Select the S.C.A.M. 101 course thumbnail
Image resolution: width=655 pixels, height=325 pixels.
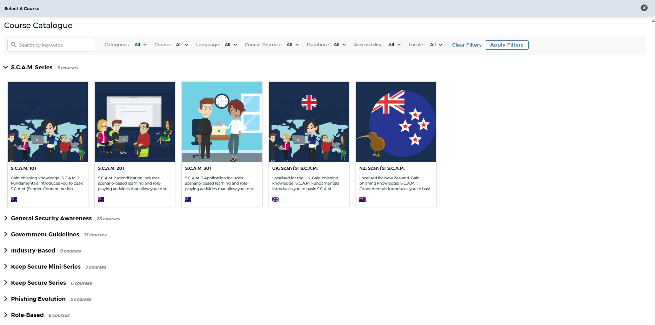tap(48, 122)
